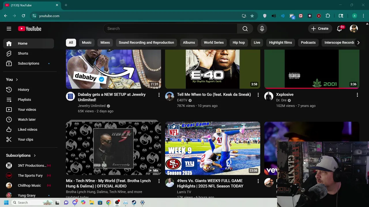Screen dimensions: 369x207
Task: Open options for Xxplosive video
Action: [357, 95]
